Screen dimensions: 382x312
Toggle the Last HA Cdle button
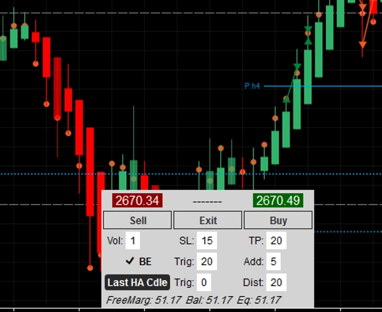137,282
